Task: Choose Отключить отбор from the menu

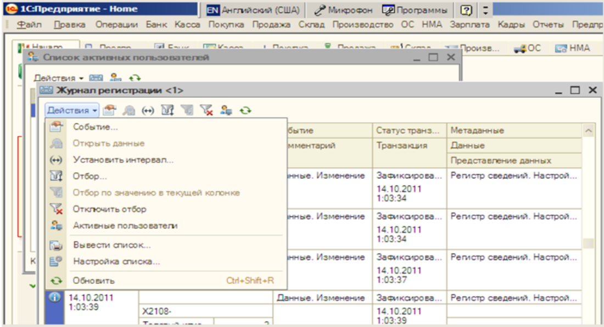Action: [166, 209]
